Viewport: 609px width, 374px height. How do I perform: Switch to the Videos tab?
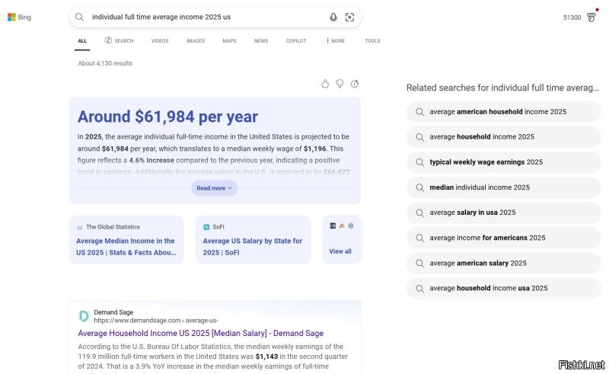[160, 40]
